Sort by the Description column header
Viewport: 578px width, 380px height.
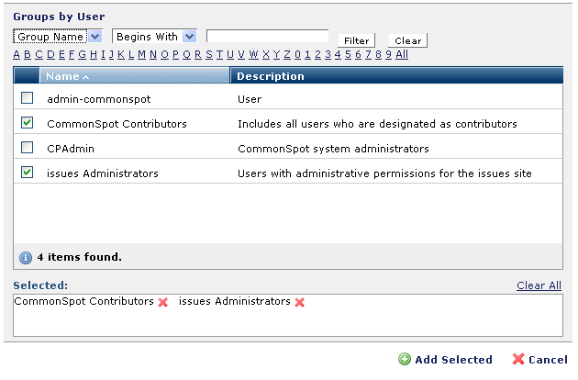271,76
